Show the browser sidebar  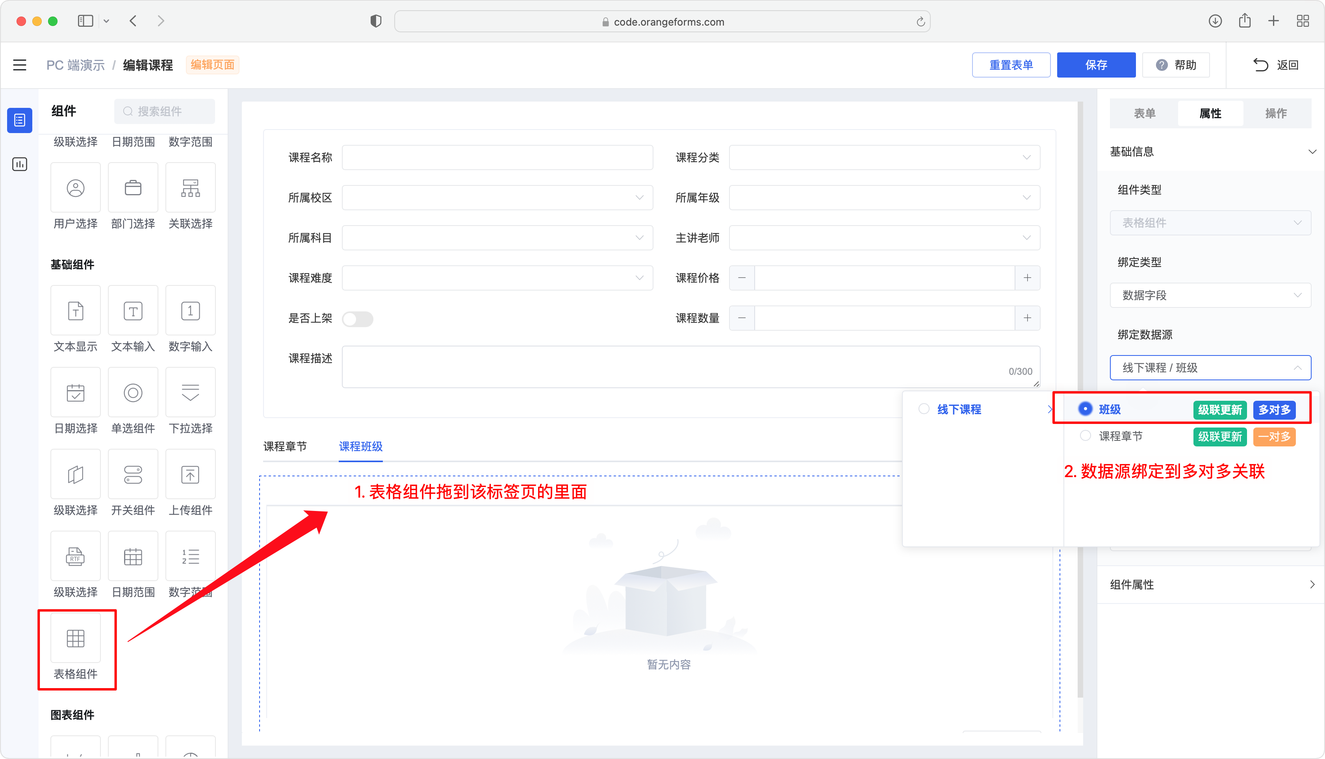[85, 21]
